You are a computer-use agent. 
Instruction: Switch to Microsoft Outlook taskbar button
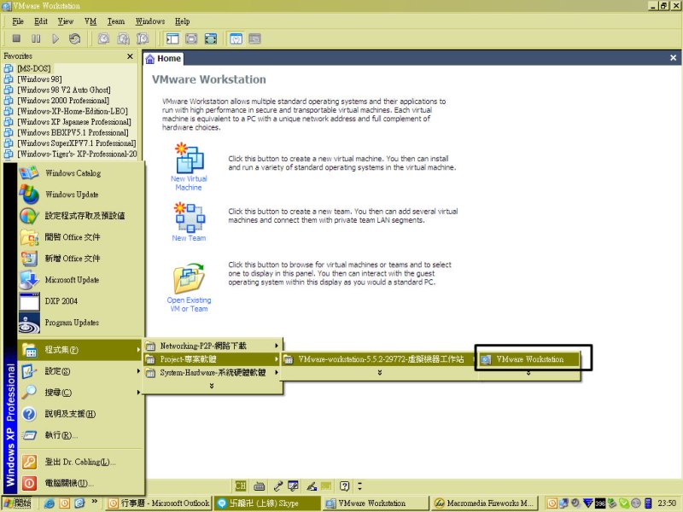159,503
